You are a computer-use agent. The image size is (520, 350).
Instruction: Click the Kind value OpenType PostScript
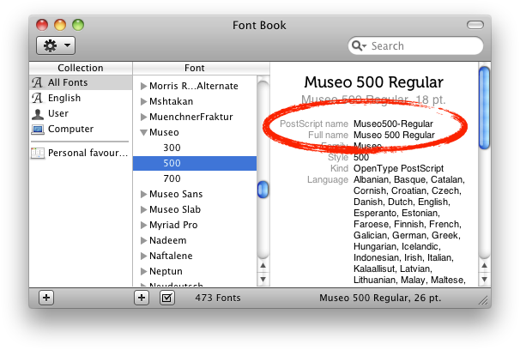point(398,168)
